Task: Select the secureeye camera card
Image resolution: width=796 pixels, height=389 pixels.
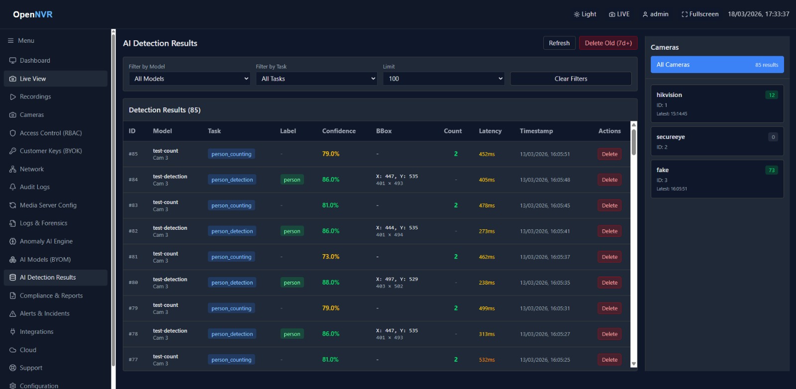Action: [x=717, y=141]
